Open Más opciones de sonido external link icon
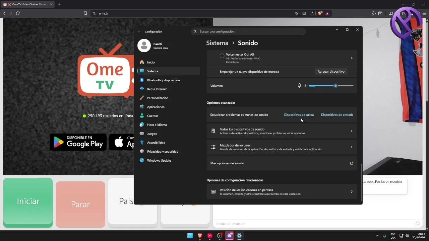 (x=352, y=163)
